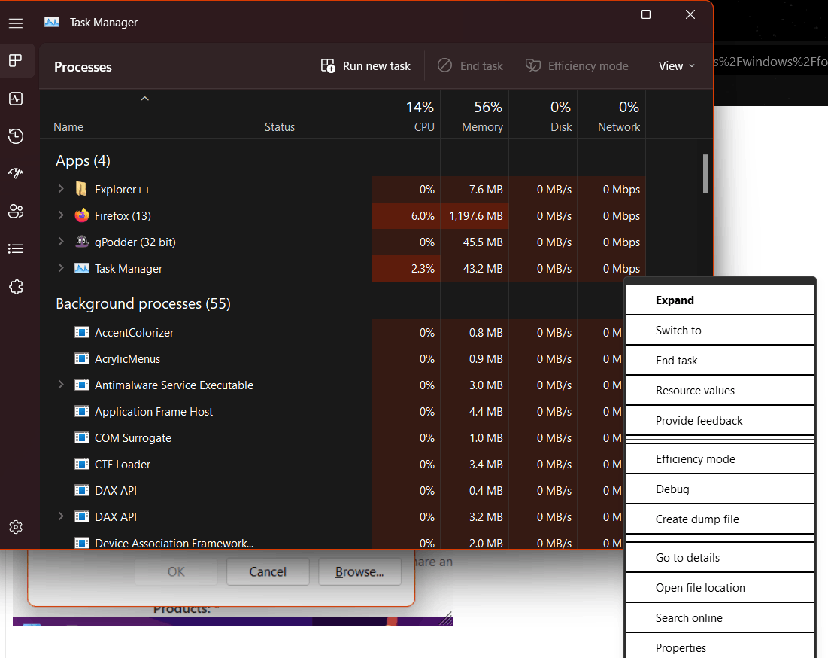Viewport: 828px width, 658px height.
Task: Click the Firefox app icon
Action: coord(81,215)
